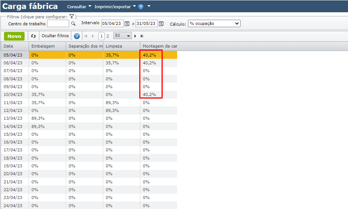Screen dimensions: 348x209
Task: Open the end date calendar picker
Action: coord(161,23)
